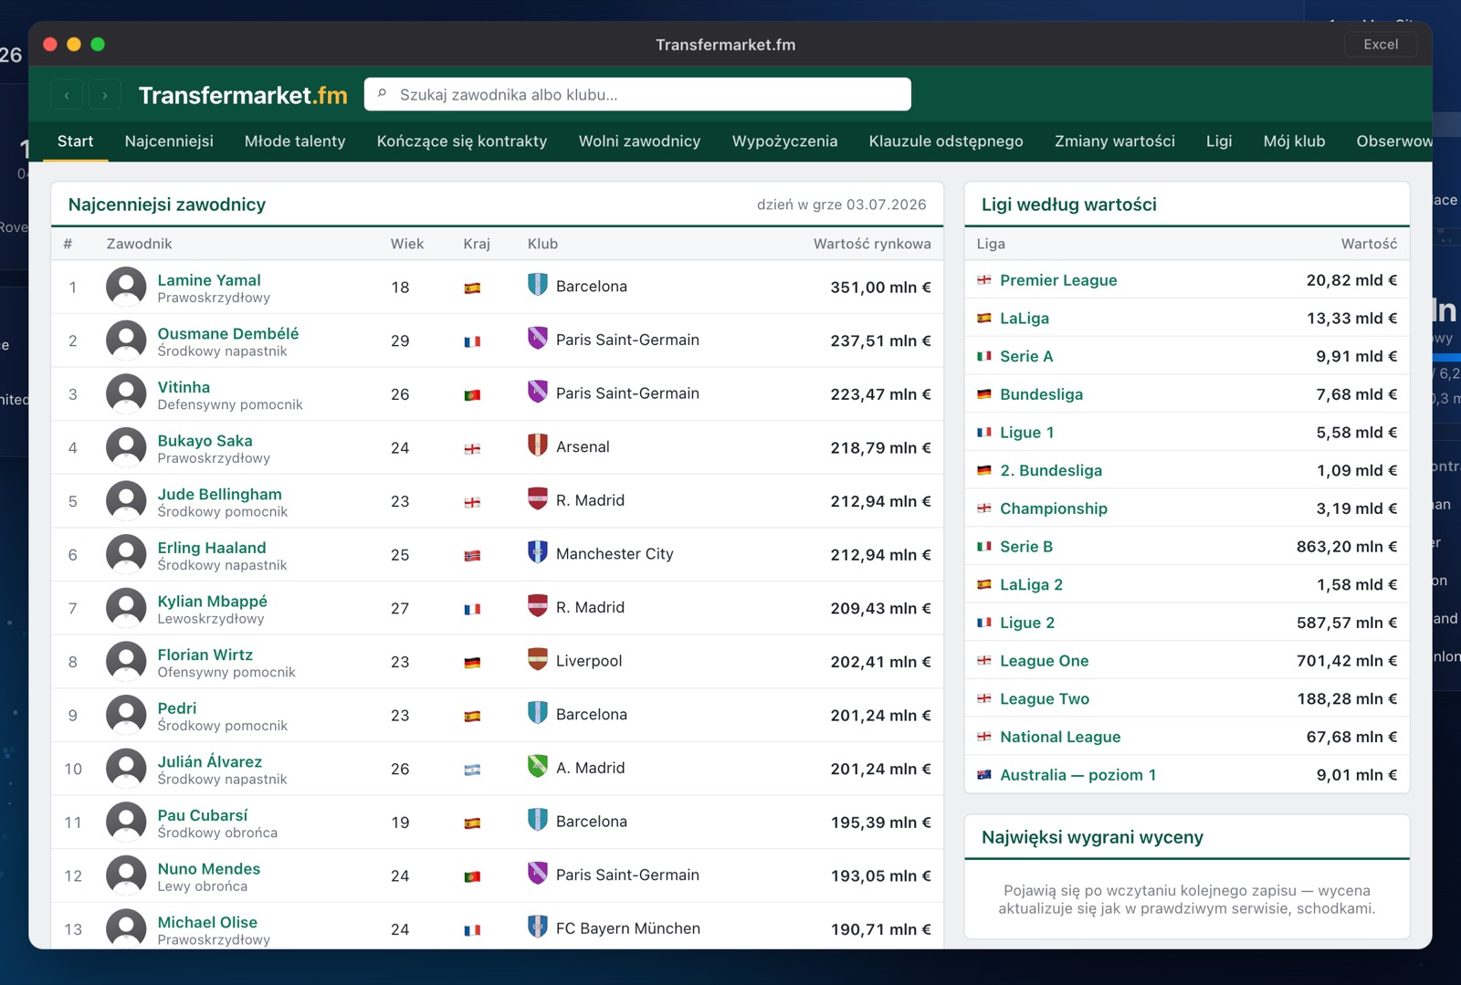Screen dimensions: 1461x985
Task: Switch to Młode talenty tab
Action: point(295,141)
